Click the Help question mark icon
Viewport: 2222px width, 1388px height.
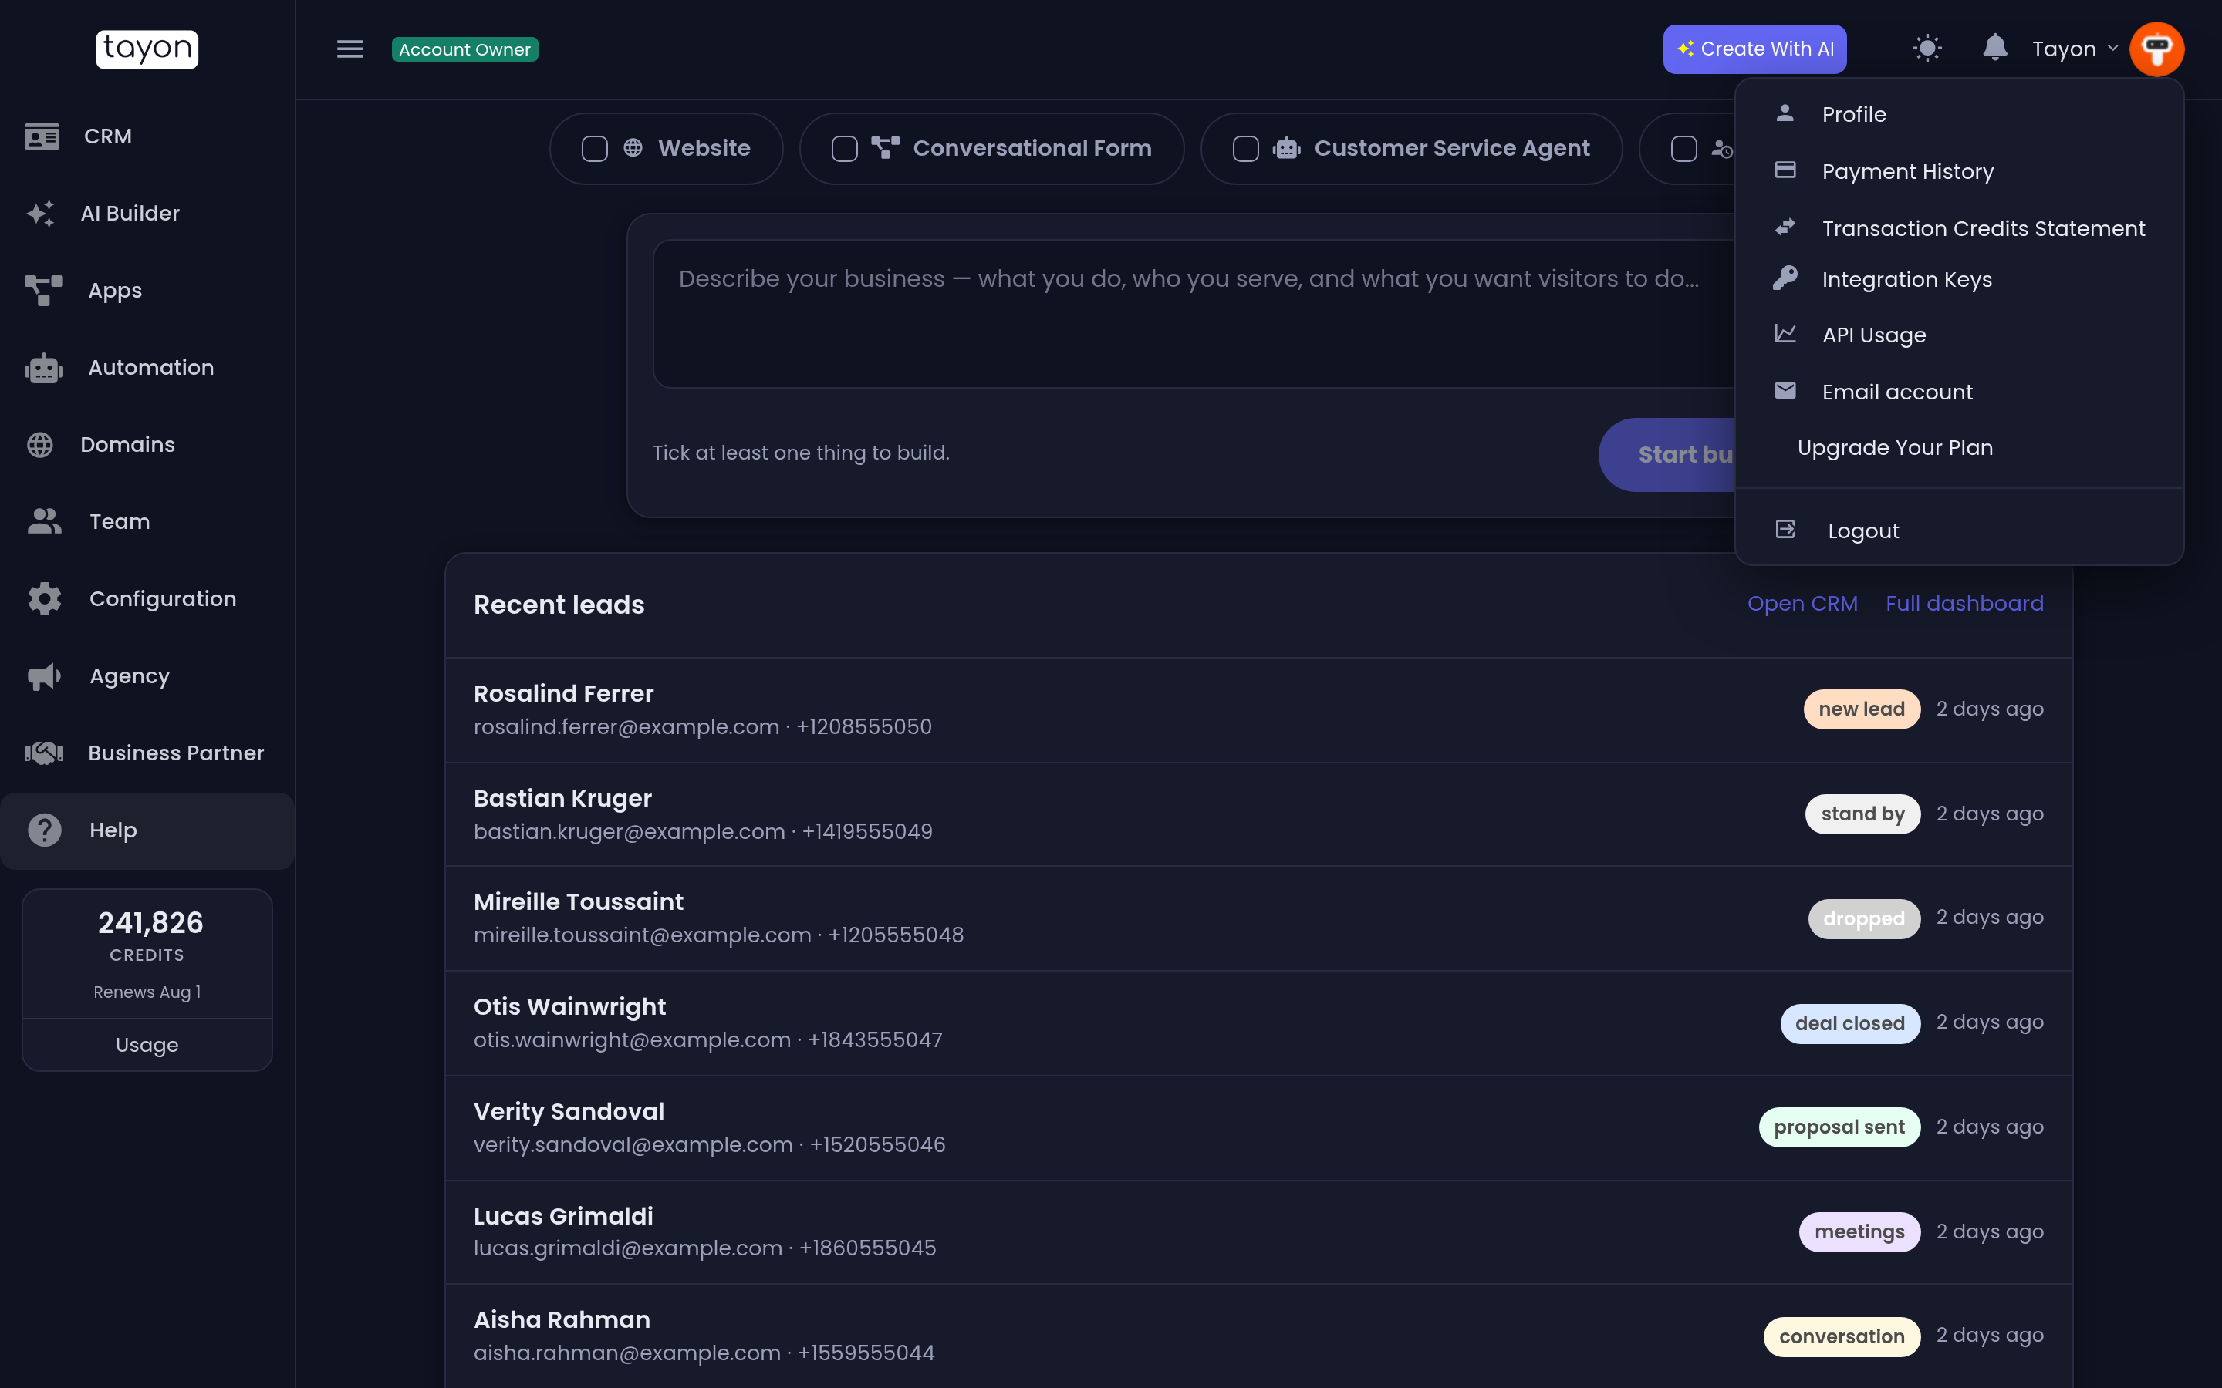click(x=44, y=830)
